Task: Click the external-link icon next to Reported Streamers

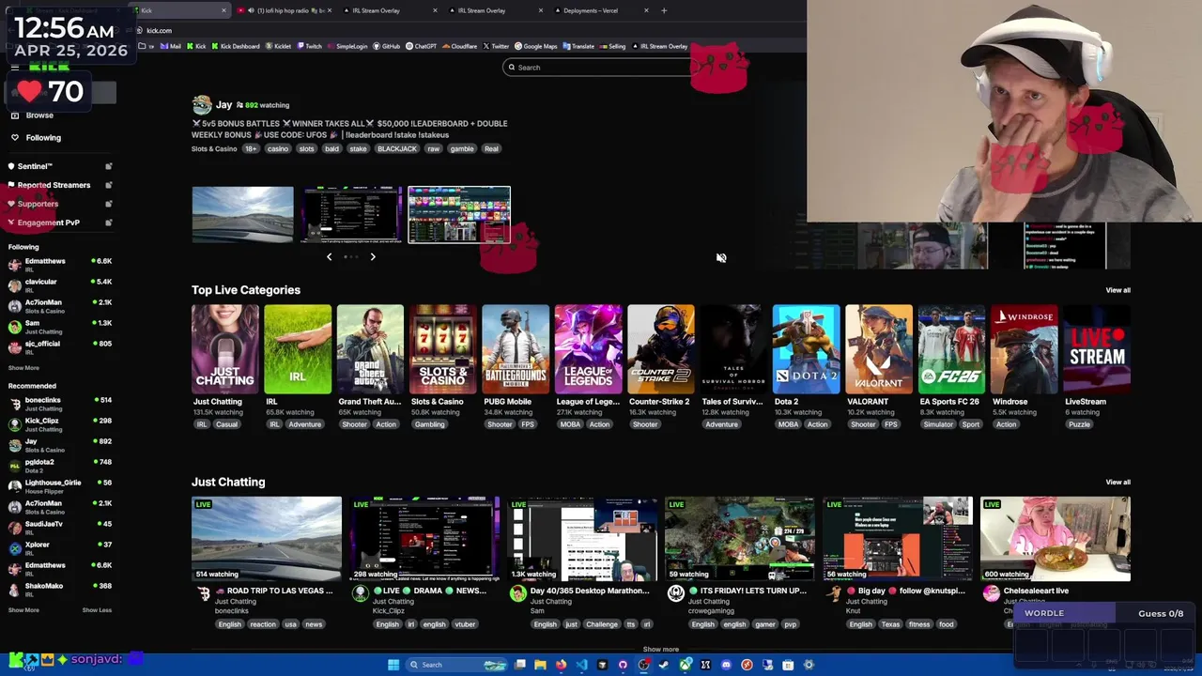Action: click(109, 185)
